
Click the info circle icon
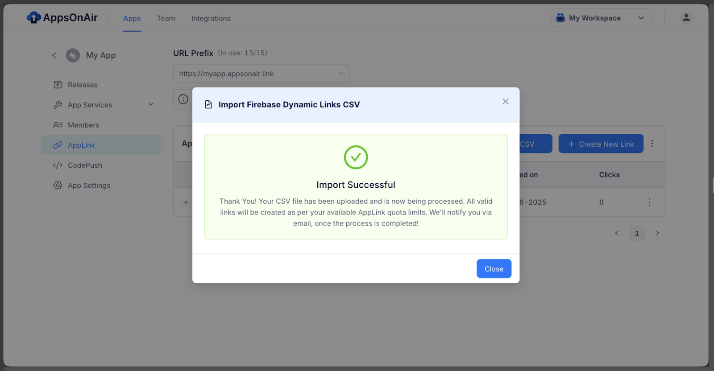click(x=183, y=99)
